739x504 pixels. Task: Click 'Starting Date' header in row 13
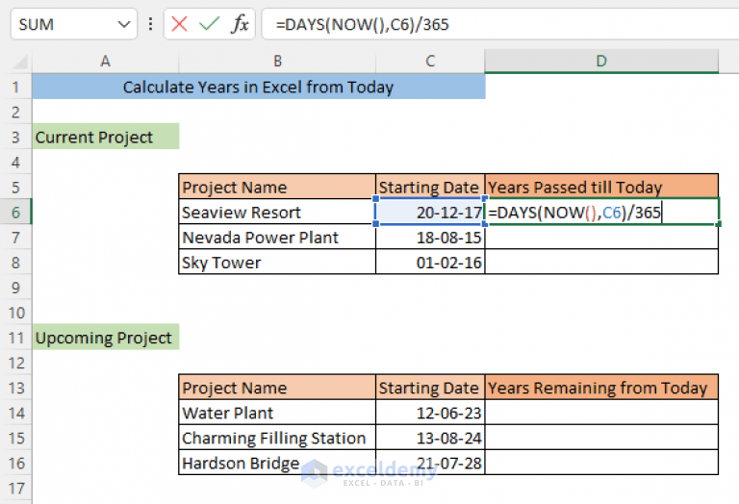click(x=430, y=388)
